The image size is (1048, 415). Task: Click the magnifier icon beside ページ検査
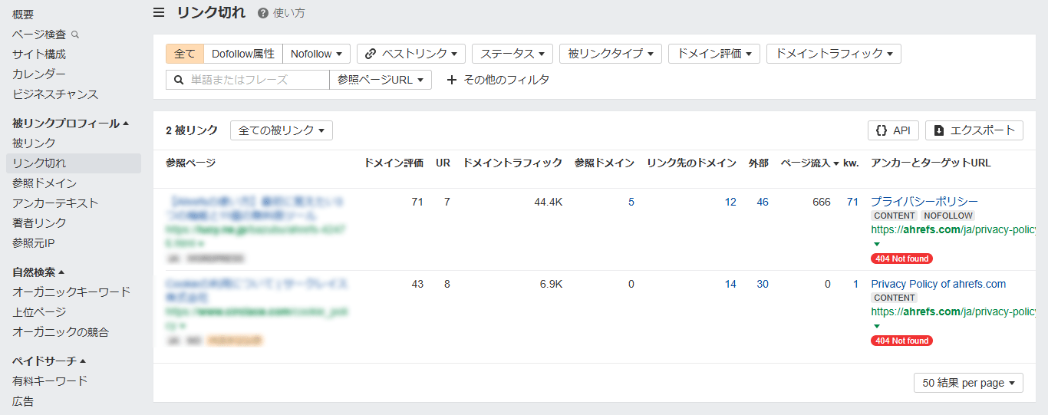74,35
